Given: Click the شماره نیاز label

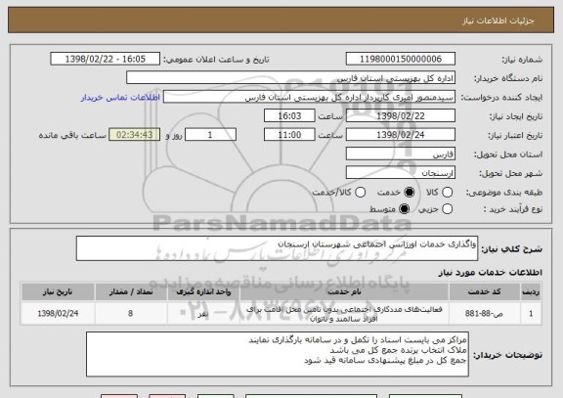Looking at the screenshot, I should click(522, 60).
